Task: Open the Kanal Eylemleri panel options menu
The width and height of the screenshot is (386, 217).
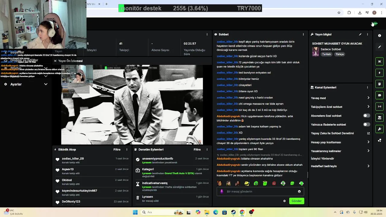Action: tap(367, 87)
